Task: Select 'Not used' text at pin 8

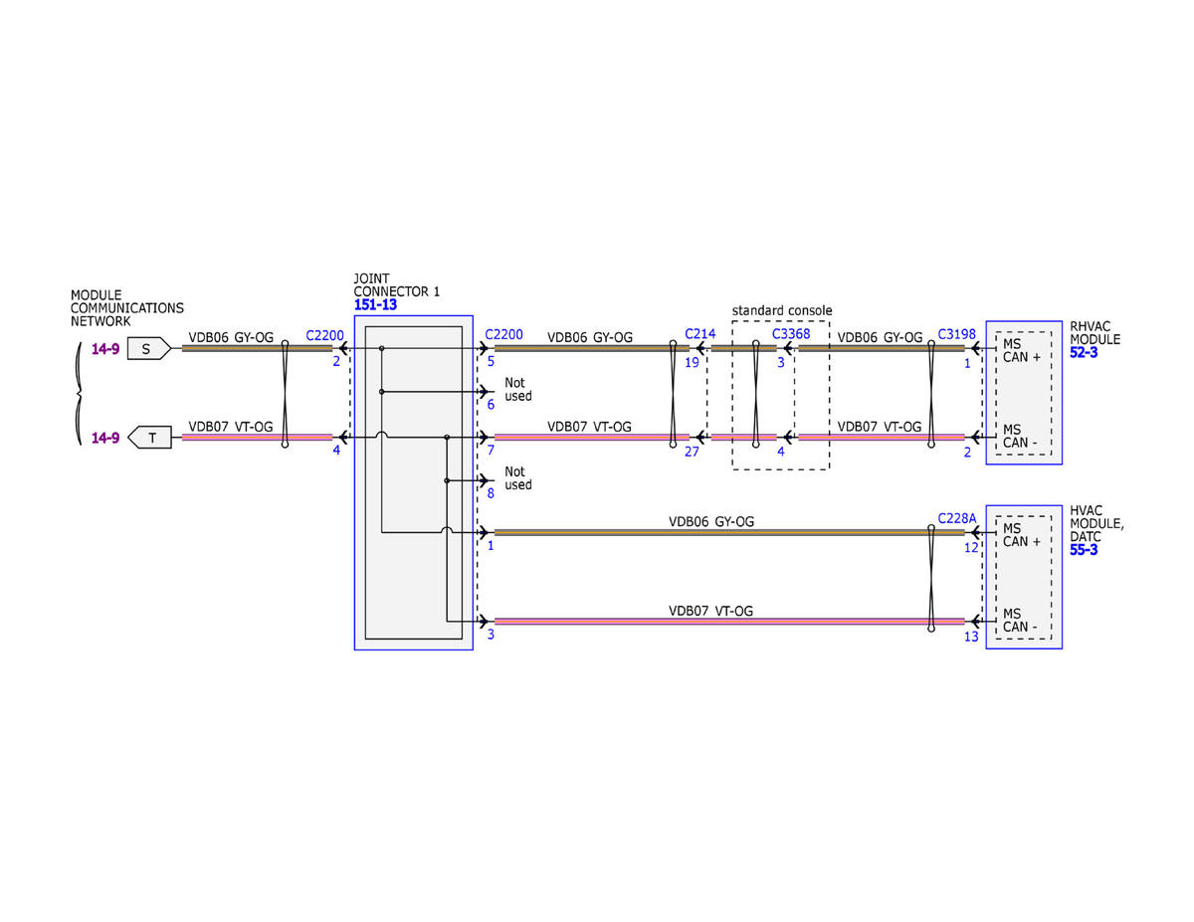Action: pos(518,478)
